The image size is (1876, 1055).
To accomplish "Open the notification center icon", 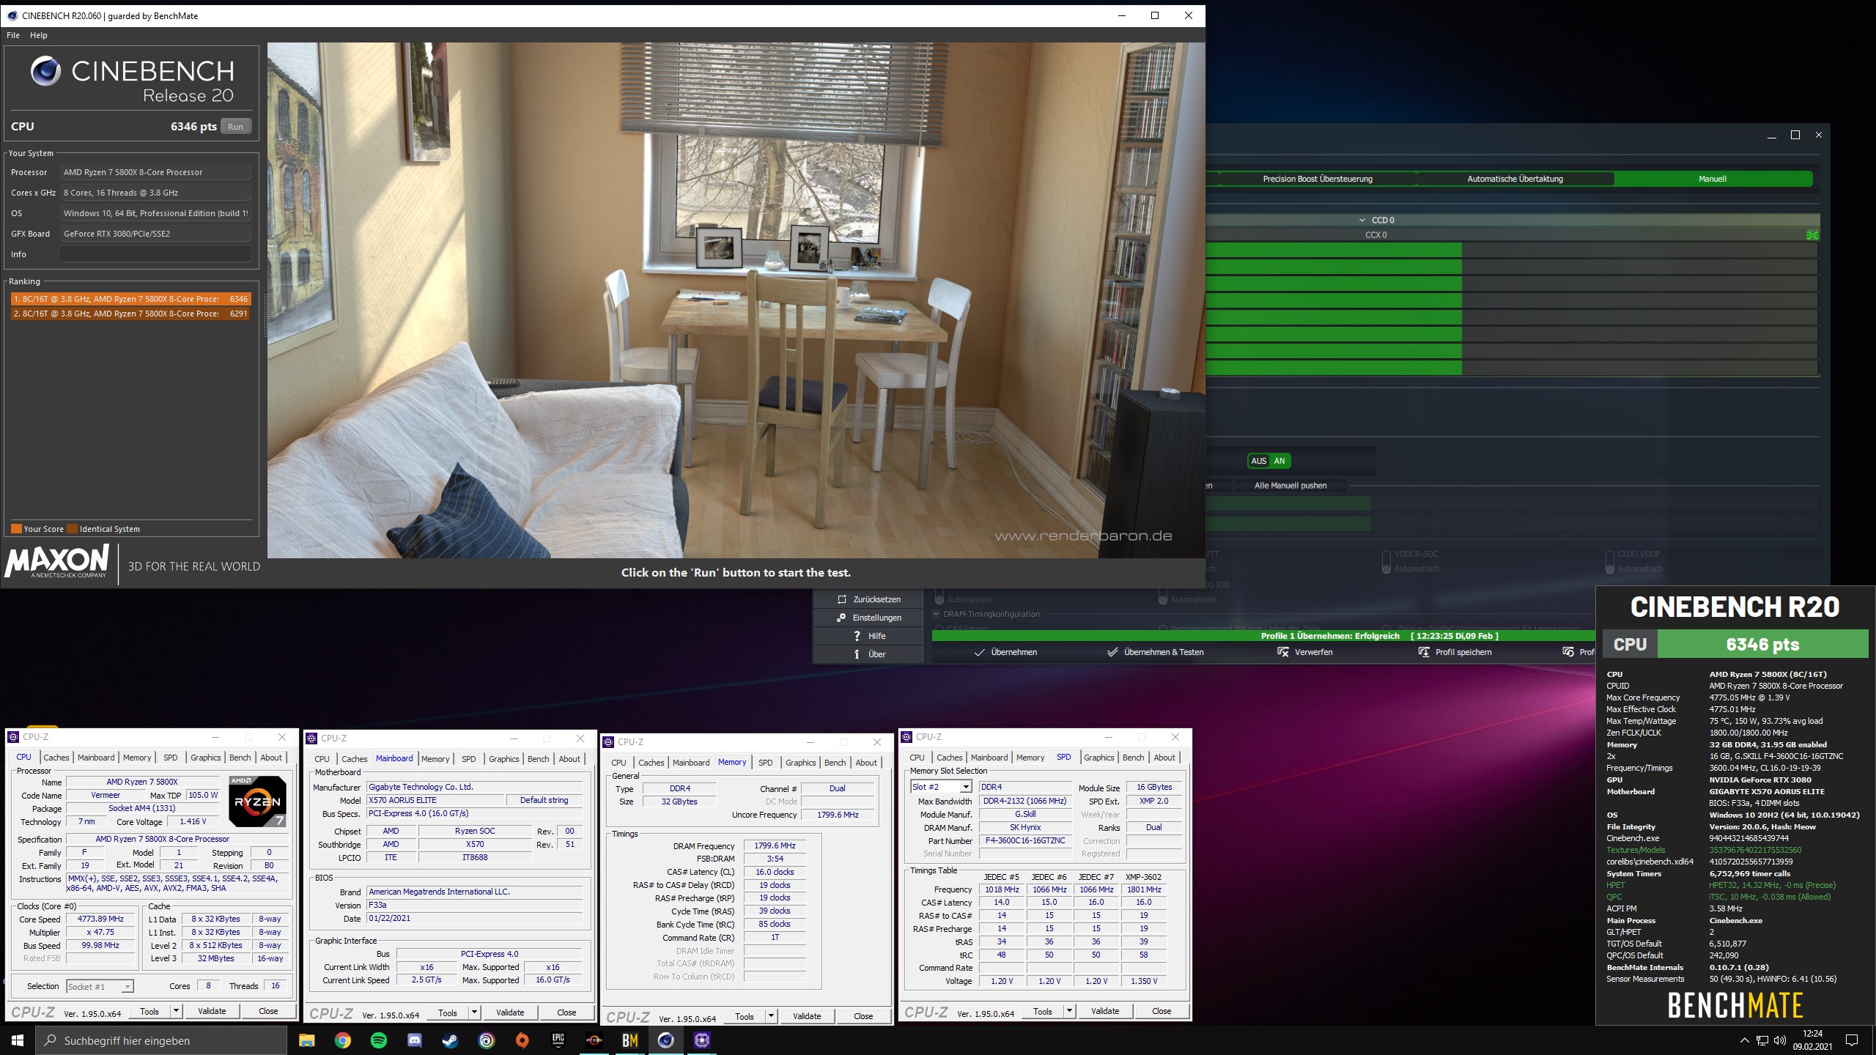I will 1852,1040.
